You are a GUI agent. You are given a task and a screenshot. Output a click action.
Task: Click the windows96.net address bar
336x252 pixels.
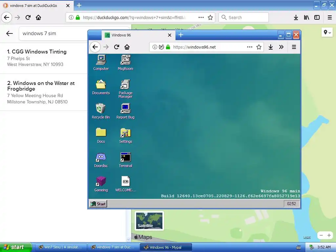click(207, 47)
